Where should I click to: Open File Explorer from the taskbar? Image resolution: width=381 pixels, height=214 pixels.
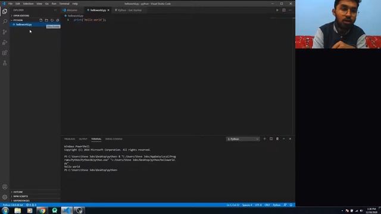tap(17, 210)
